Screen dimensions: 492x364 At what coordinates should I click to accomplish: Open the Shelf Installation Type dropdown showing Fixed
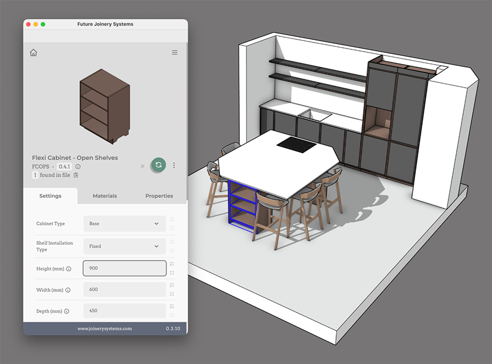[x=124, y=246]
